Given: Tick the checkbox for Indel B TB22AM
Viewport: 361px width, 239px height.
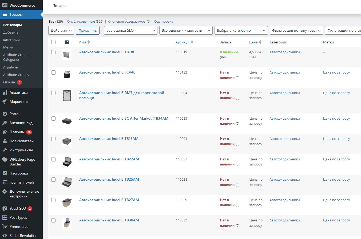Looking at the screenshot, I should tap(53, 159).
